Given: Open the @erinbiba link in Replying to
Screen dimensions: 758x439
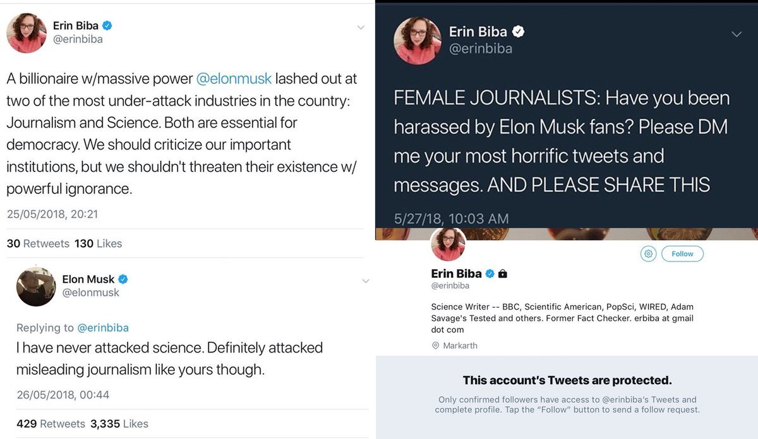Looking at the screenshot, I should click(x=103, y=327).
